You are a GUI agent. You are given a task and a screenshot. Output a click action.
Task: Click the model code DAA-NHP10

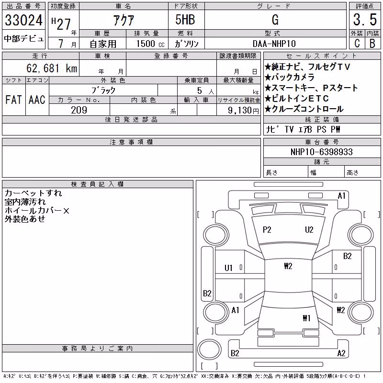[274, 44]
